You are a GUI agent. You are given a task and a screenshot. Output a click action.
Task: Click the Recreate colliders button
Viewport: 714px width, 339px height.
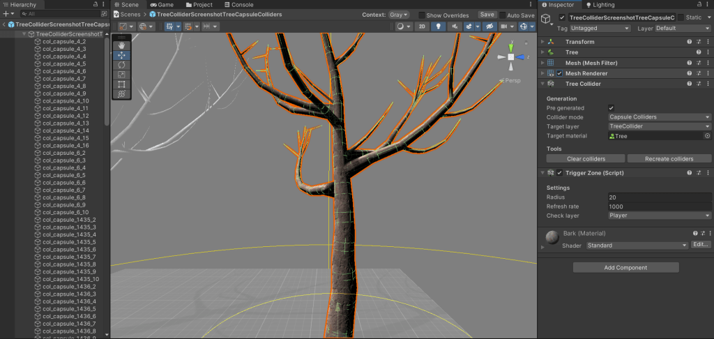coord(669,159)
